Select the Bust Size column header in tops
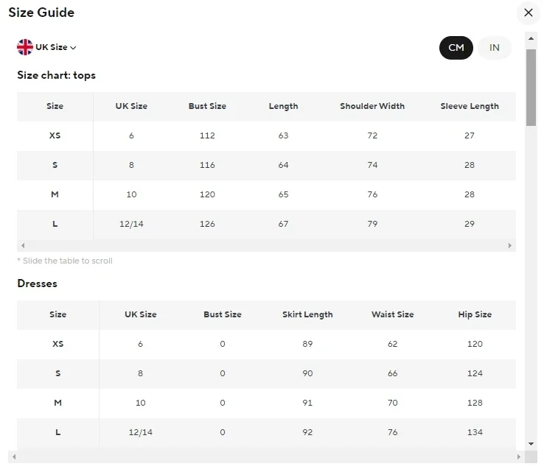544x469 pixels. tap(207, 106)
